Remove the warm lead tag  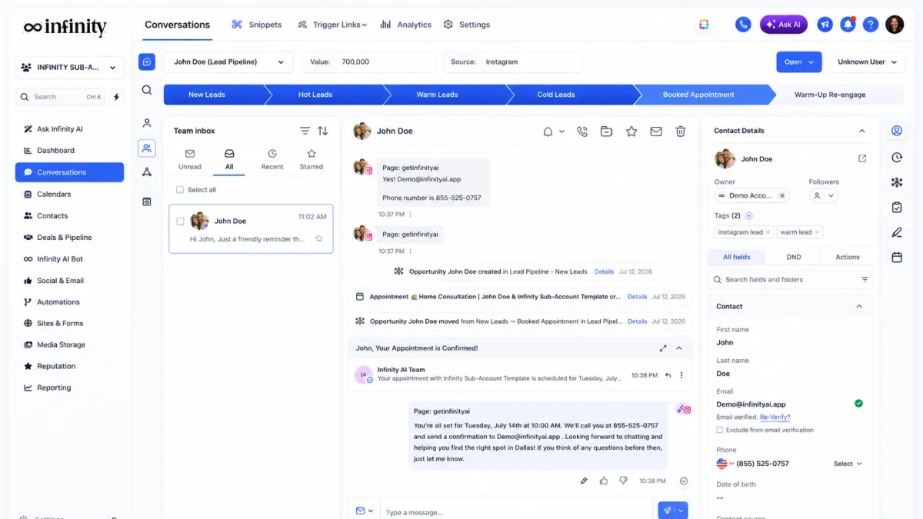click(817, 232)
